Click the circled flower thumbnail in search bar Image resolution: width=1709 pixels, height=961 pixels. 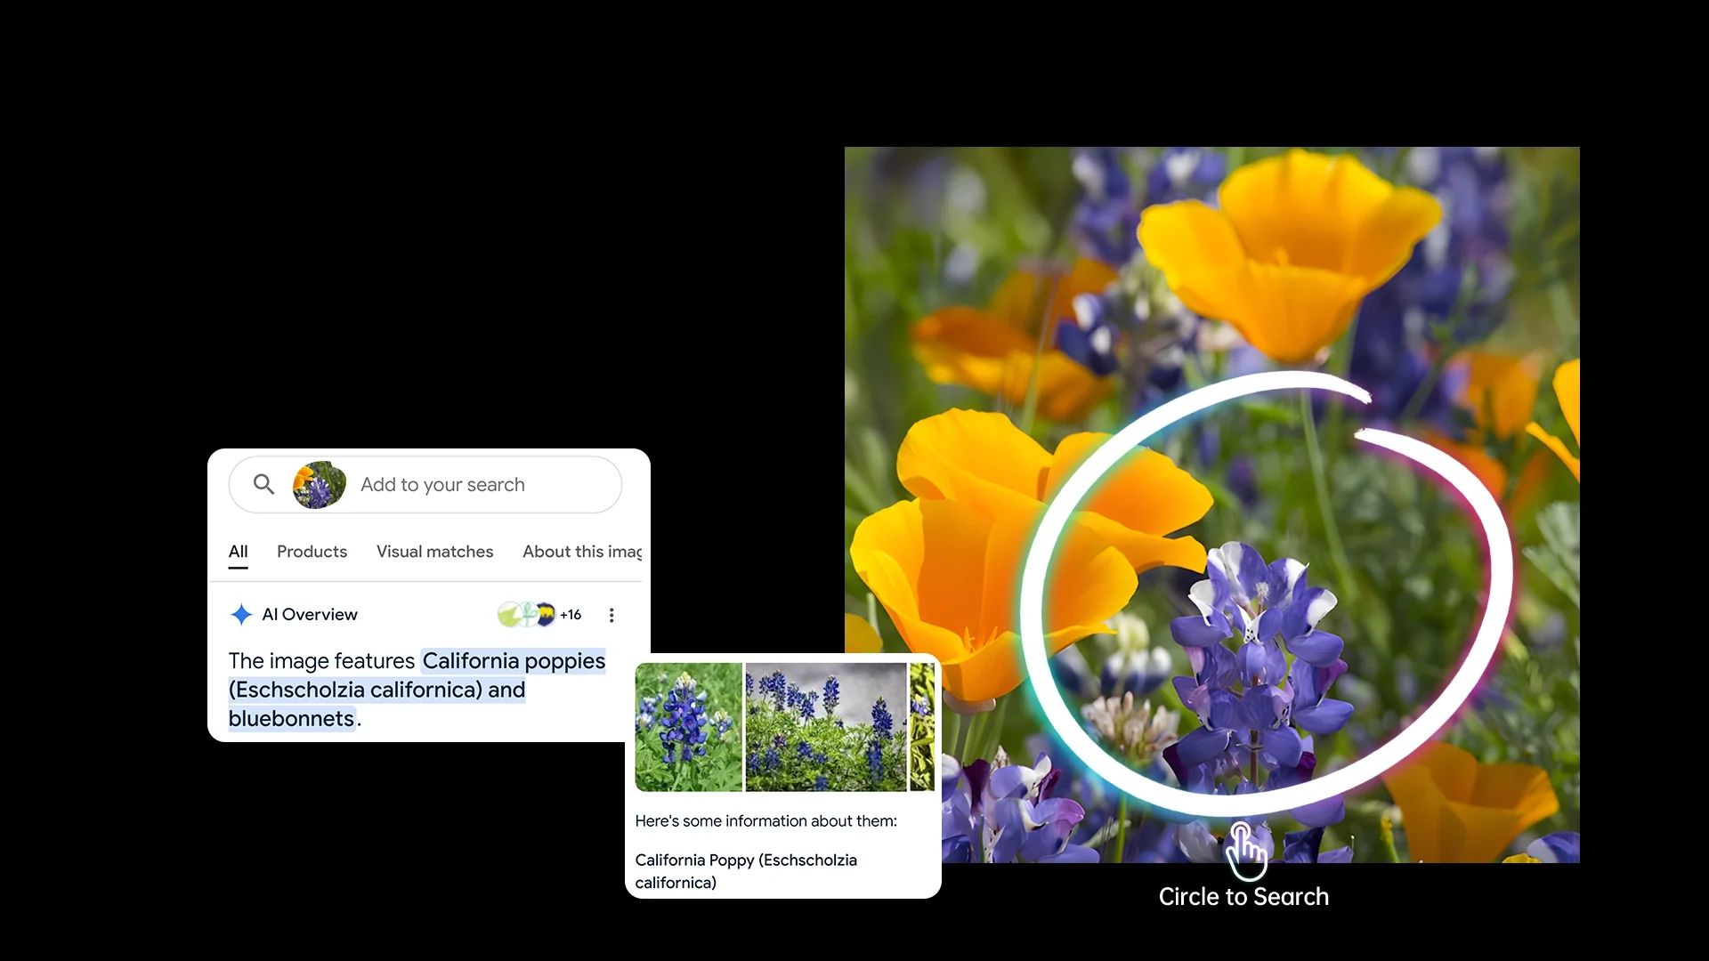(320, 485)
